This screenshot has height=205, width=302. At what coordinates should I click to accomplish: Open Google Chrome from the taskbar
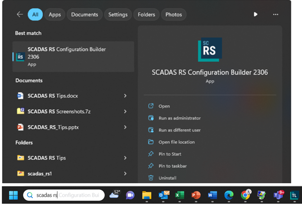click(x=245, y=195)
